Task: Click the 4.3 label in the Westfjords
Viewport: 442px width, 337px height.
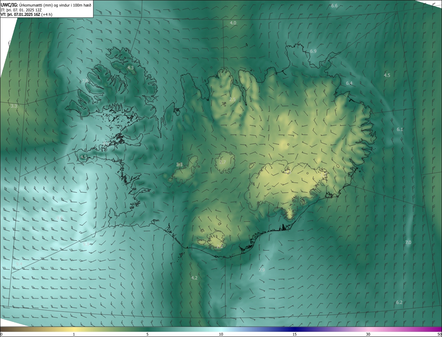Action: click(130, 68)
